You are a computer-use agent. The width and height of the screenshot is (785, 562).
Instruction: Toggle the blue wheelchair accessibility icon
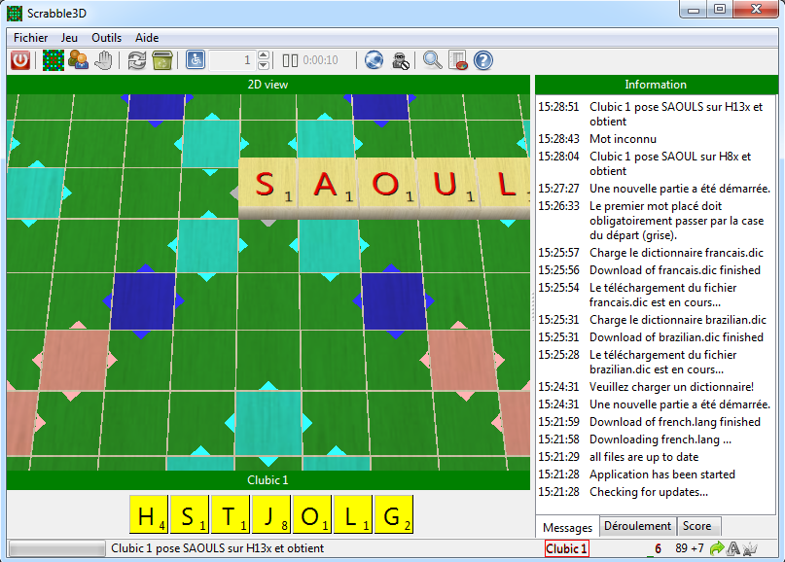coord(196,60)
